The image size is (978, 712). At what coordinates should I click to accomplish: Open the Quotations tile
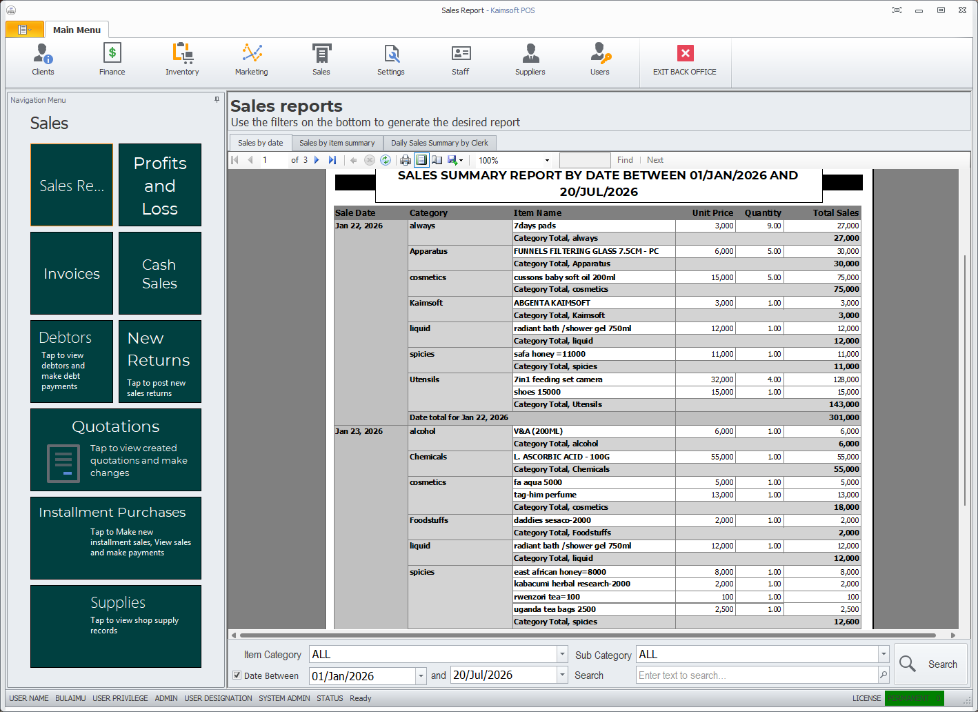[x=116, y=450]
